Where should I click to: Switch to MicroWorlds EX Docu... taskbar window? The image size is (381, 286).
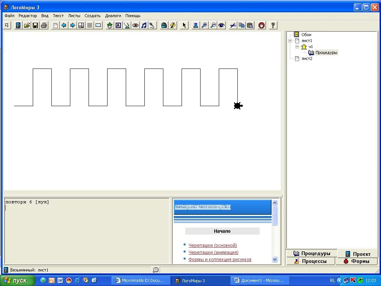(140, 280)
